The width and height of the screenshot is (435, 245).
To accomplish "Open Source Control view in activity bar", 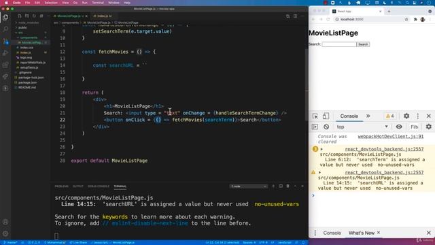I will click(5, 41).
